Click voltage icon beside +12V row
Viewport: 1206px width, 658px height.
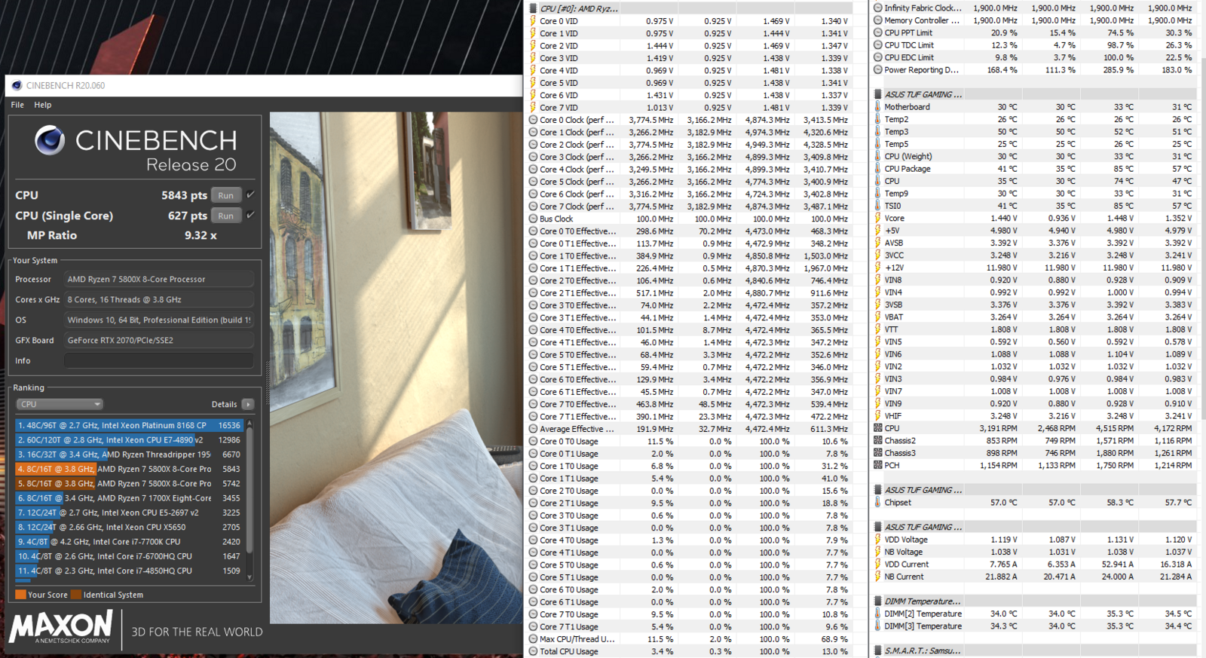tap(878, 268)
